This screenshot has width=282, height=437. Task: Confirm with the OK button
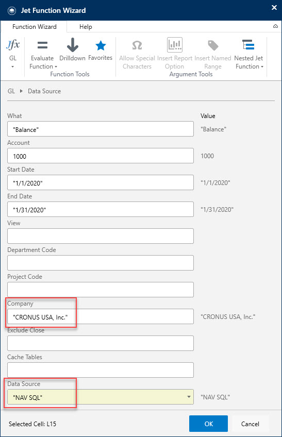tap(208, 424)
